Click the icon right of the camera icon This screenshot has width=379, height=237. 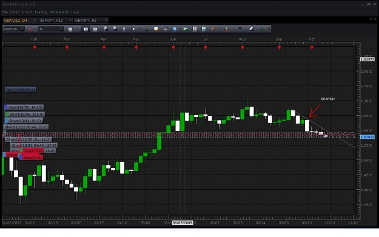coord(95,29)
